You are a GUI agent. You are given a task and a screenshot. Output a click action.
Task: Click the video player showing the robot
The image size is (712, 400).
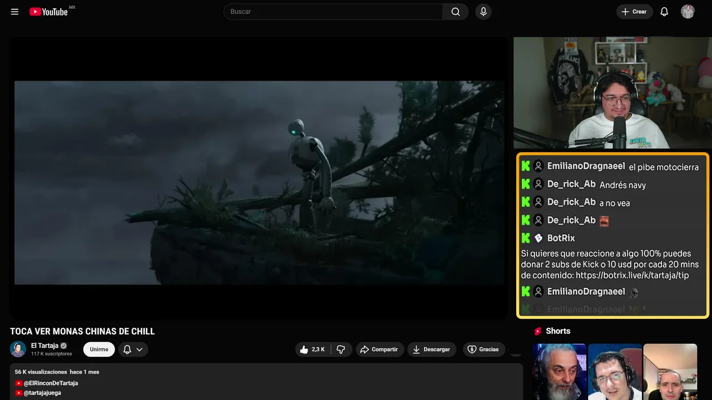259,178
